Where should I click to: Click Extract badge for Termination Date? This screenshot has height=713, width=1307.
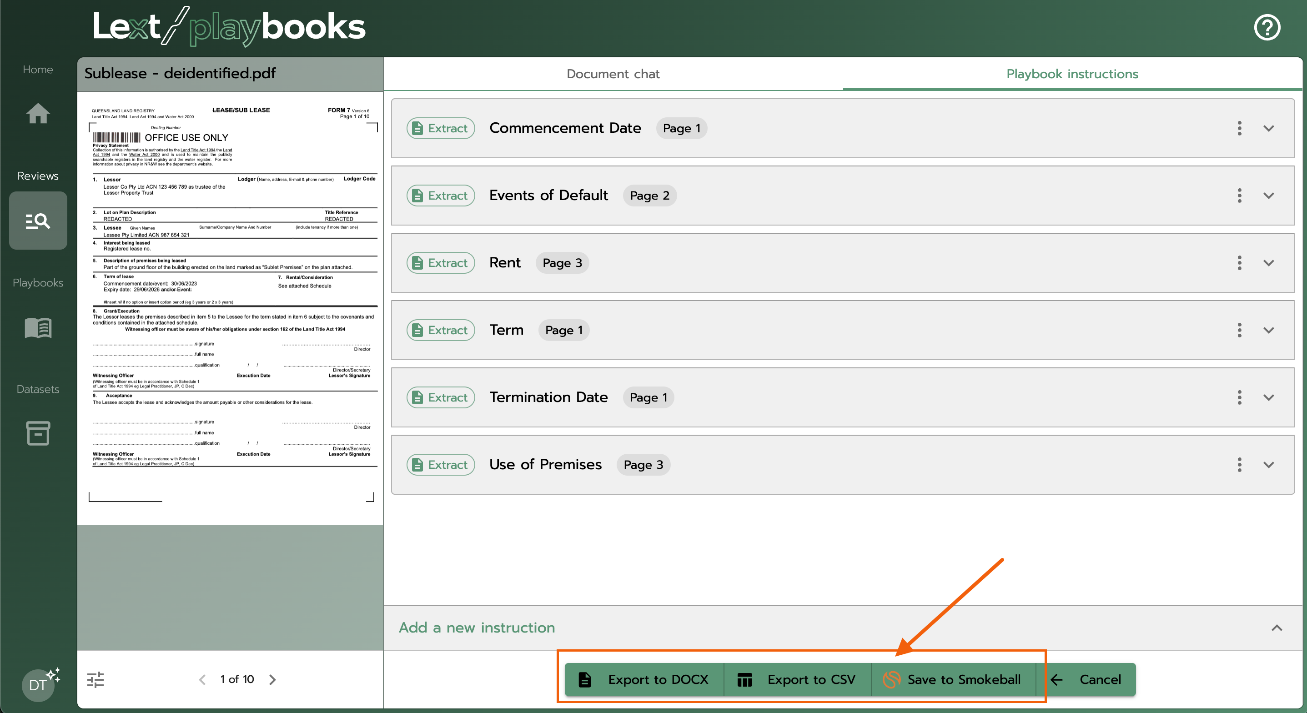[x=440, y=397]
